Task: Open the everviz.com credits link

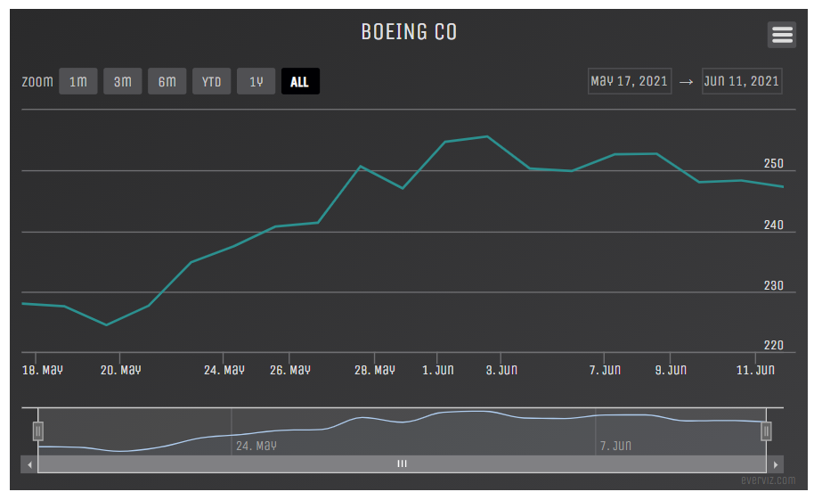Action: 768,480
